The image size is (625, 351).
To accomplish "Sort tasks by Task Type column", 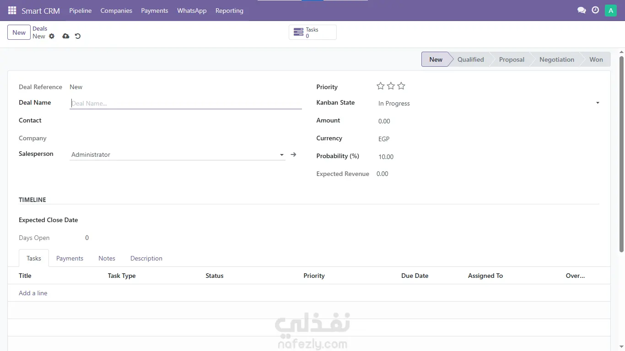I will point(122,276).
